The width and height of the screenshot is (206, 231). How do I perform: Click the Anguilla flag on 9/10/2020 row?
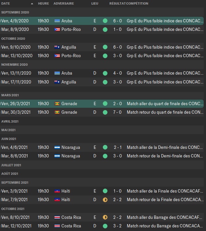(x=57, y=47)
